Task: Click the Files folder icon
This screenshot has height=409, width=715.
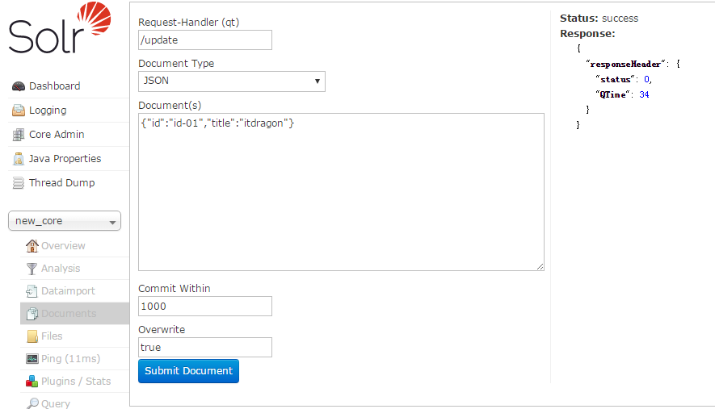Action: pos(32,336)
